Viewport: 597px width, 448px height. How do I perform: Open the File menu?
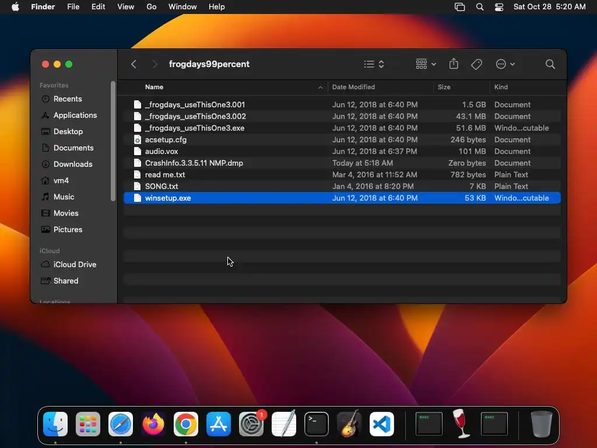click(73, 7)
